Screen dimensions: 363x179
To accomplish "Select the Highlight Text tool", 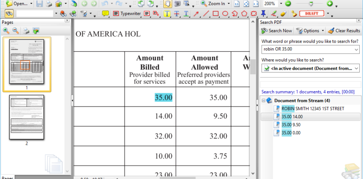I will tap(167, 13).
